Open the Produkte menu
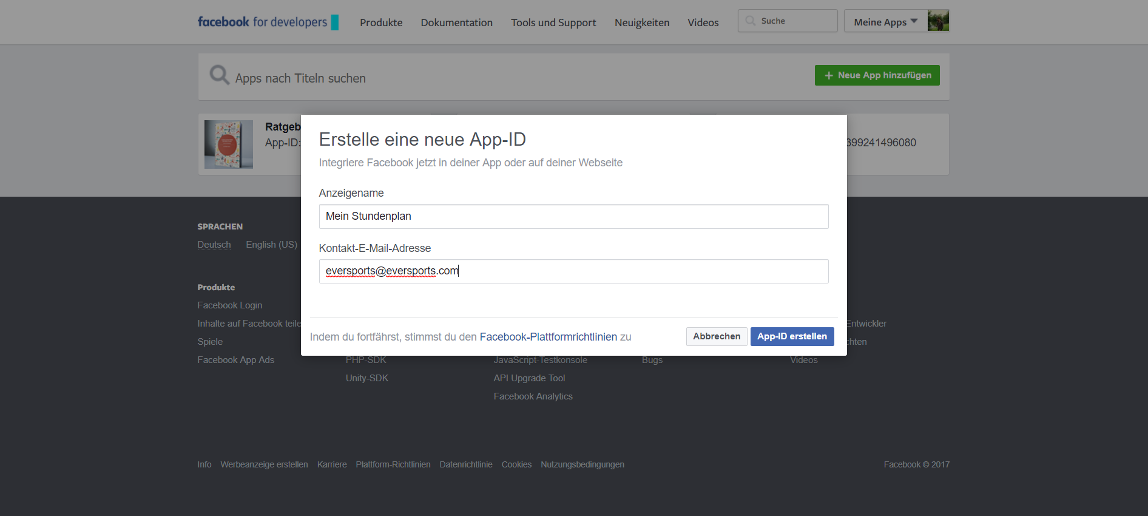1148x516 pixels. tap(381, 22)
